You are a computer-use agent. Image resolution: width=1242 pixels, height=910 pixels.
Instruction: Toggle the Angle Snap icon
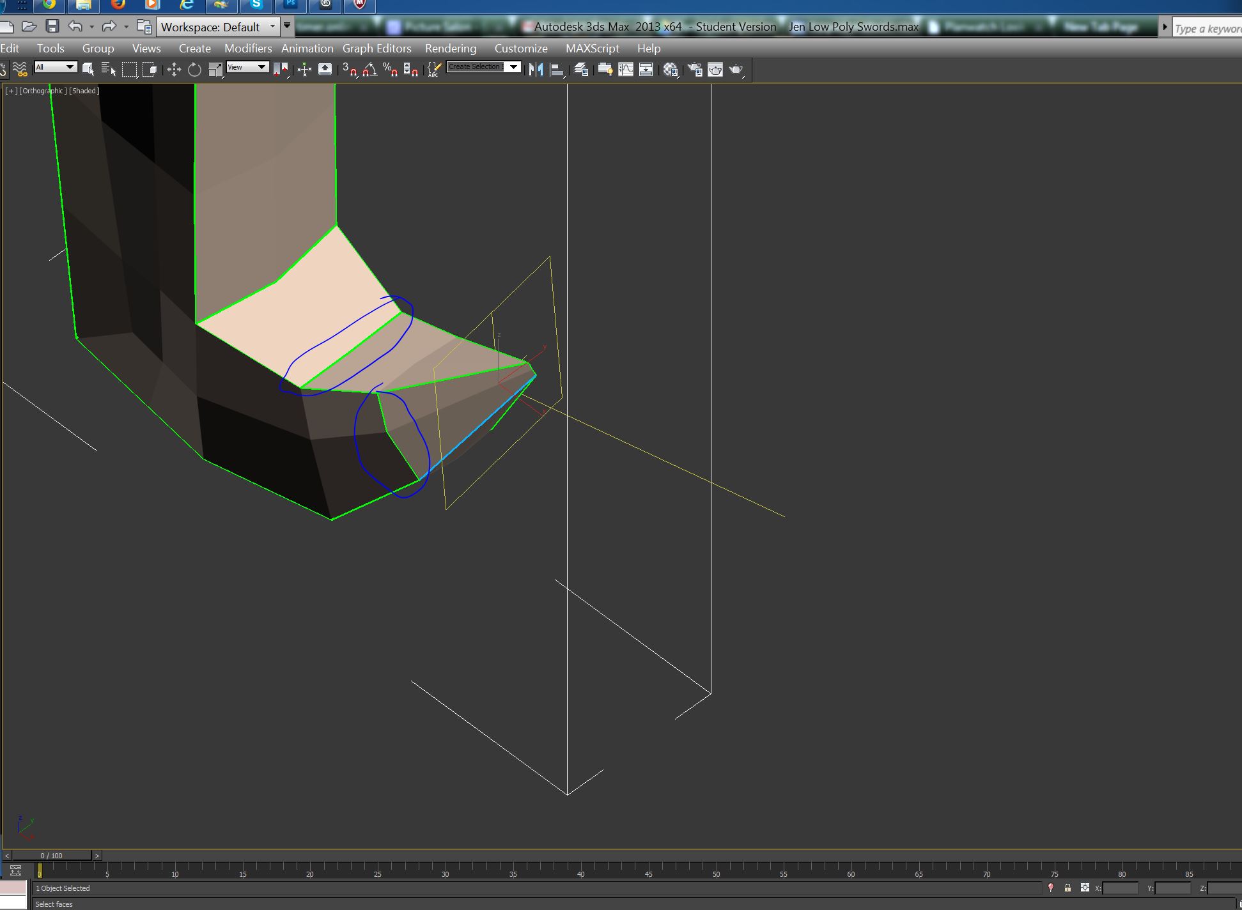369,69
